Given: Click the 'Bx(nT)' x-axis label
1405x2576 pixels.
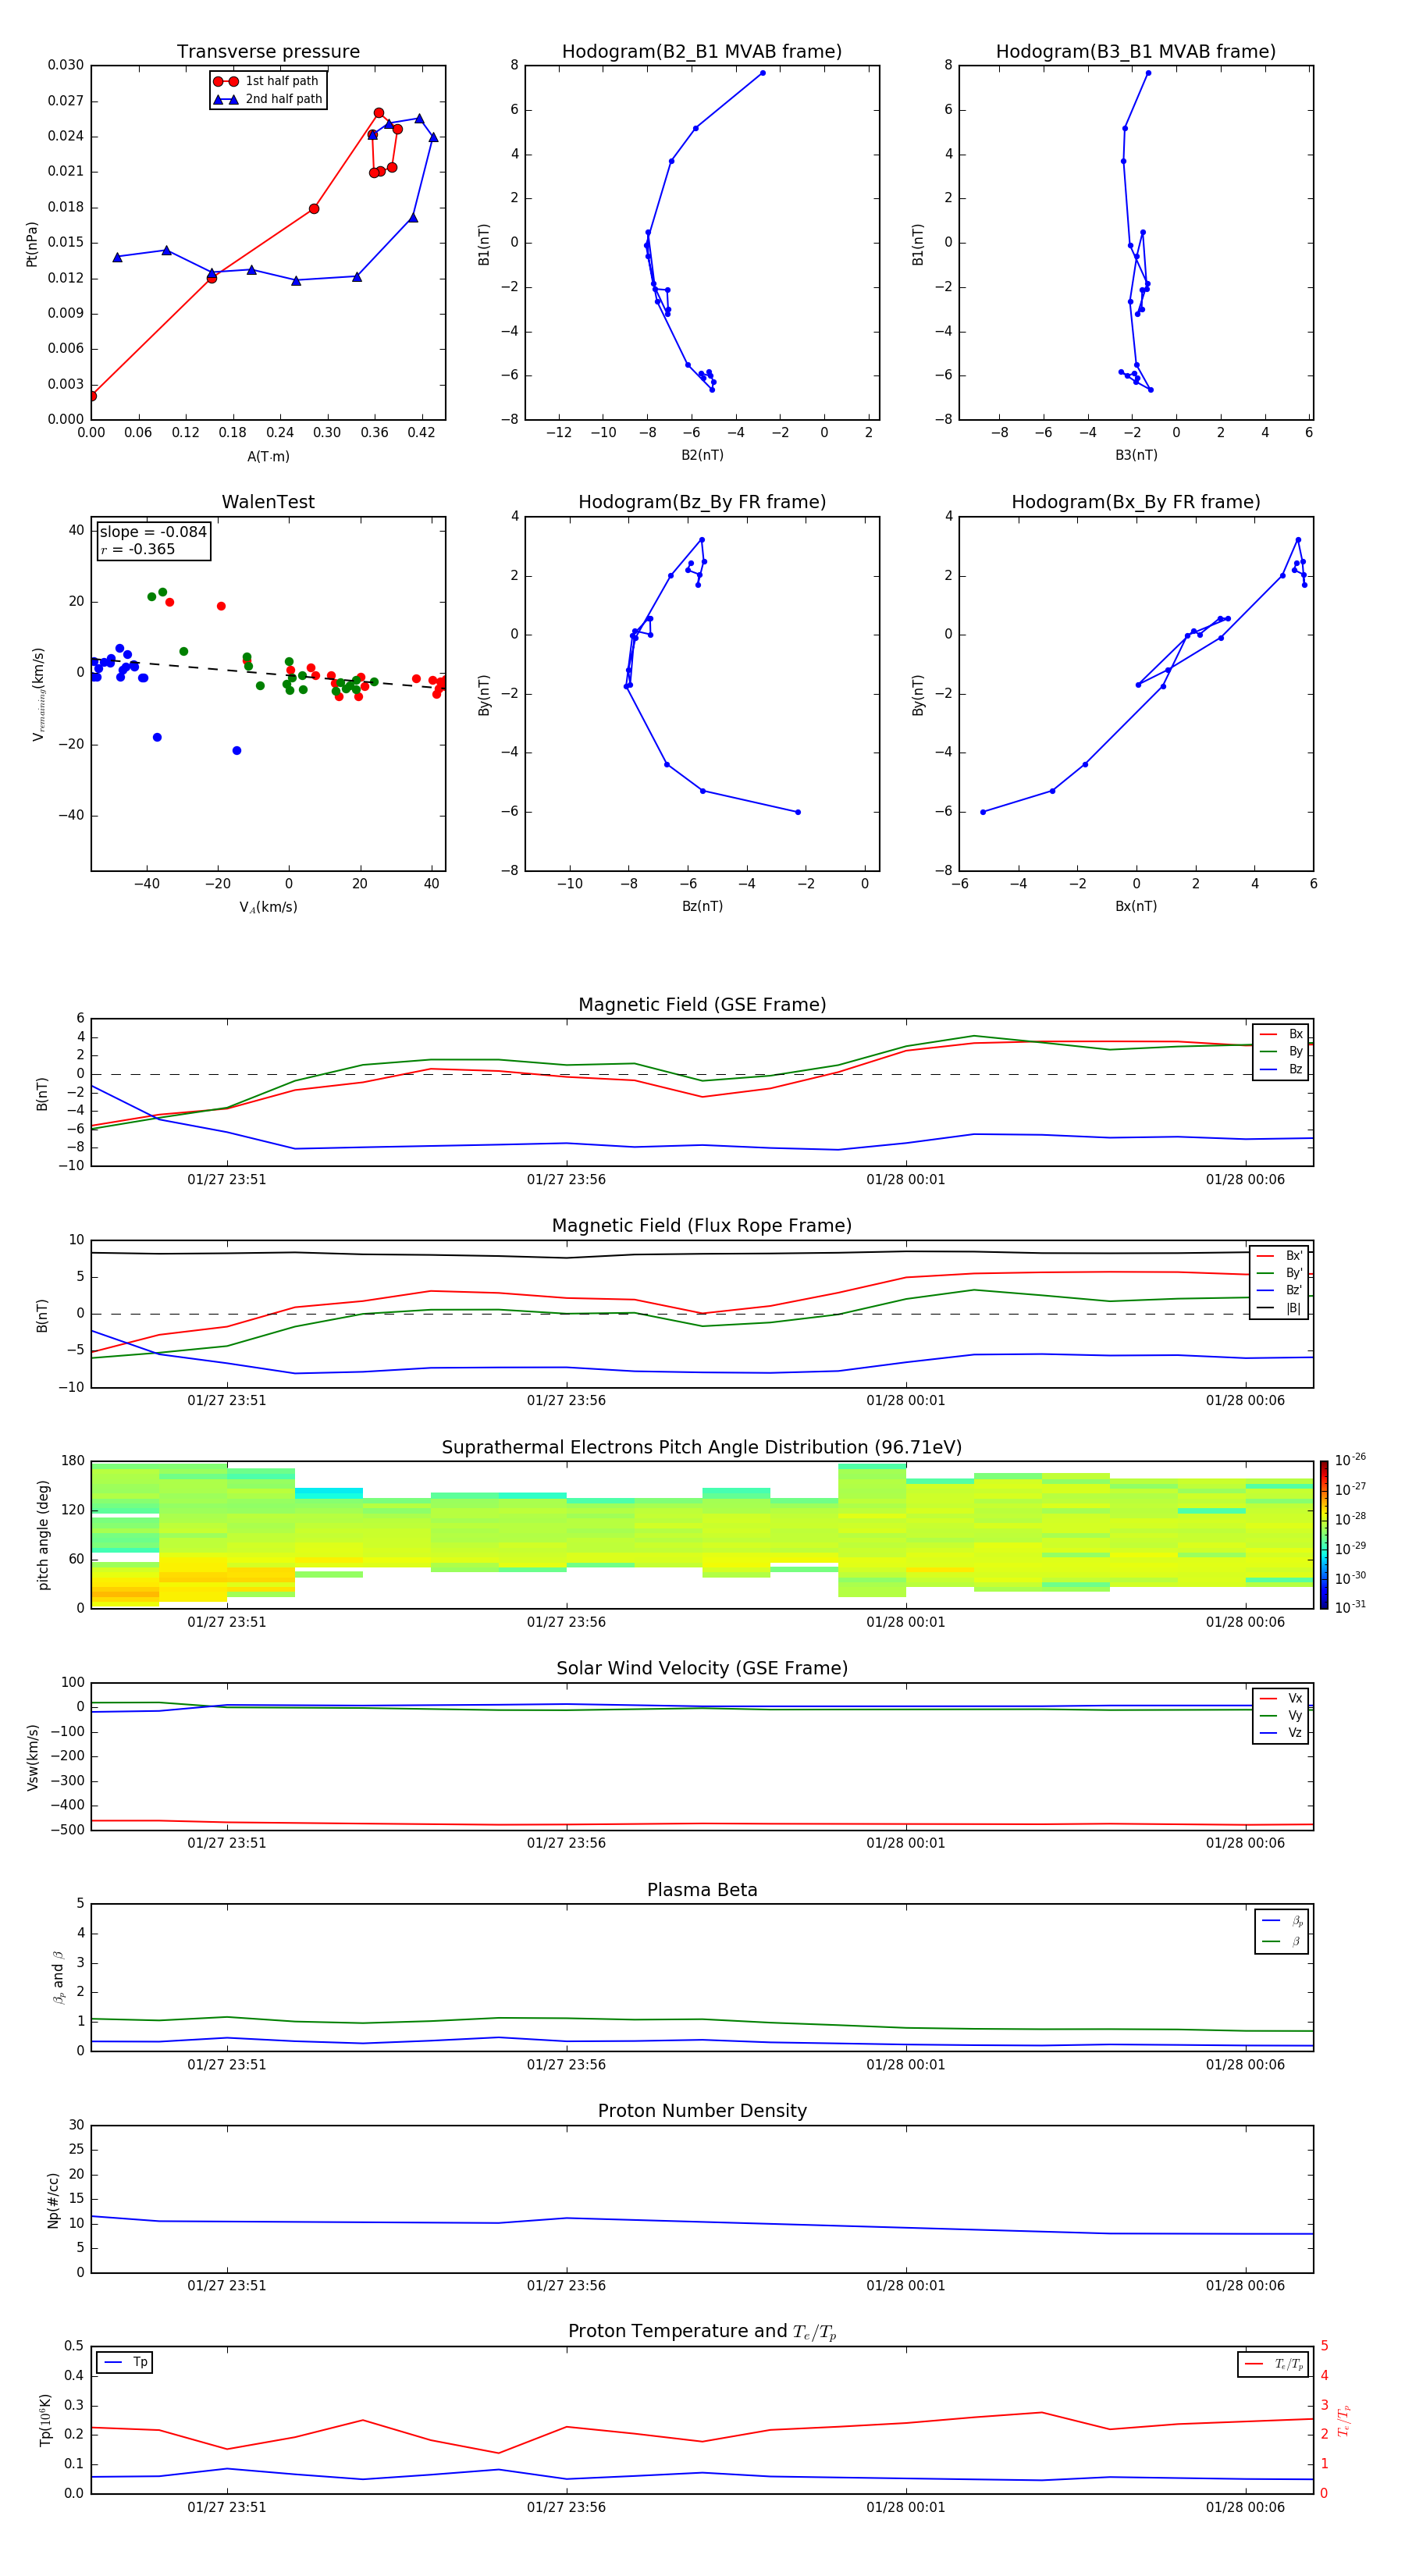Looking at the screenshot, I should (1136, 906).
